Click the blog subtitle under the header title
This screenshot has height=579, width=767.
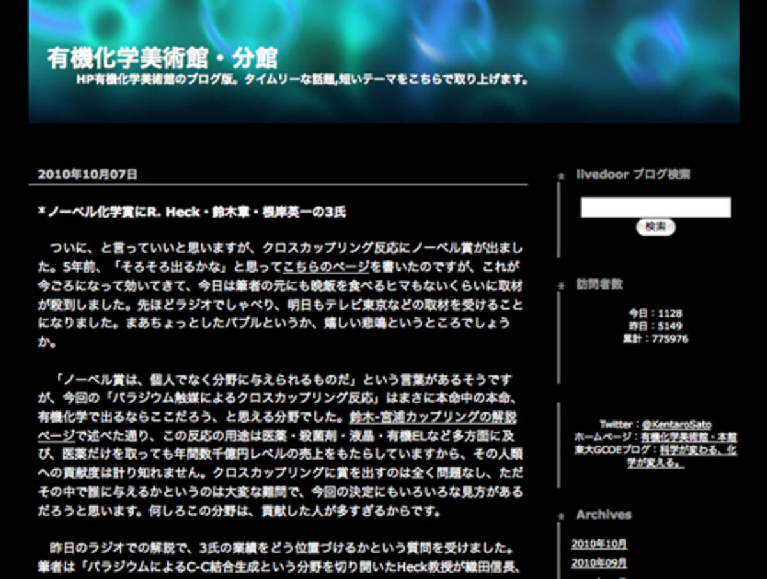[x=302, y=80]
